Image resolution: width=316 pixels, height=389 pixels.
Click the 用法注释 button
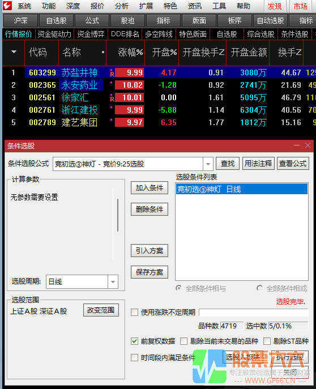coord(258,164)
